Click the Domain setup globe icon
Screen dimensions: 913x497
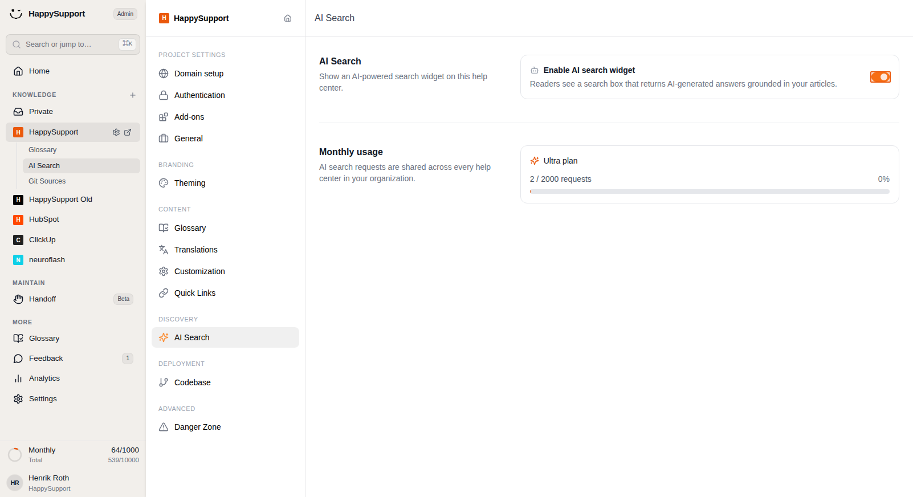164,74
